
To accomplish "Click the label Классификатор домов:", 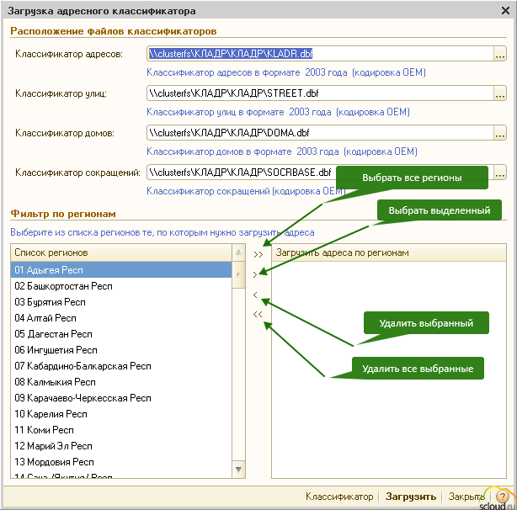I will [x=65, y=133].
